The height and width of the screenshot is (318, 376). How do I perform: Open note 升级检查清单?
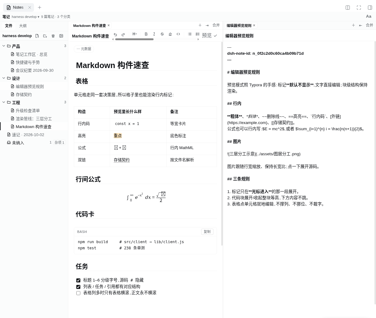coord(28,110)
